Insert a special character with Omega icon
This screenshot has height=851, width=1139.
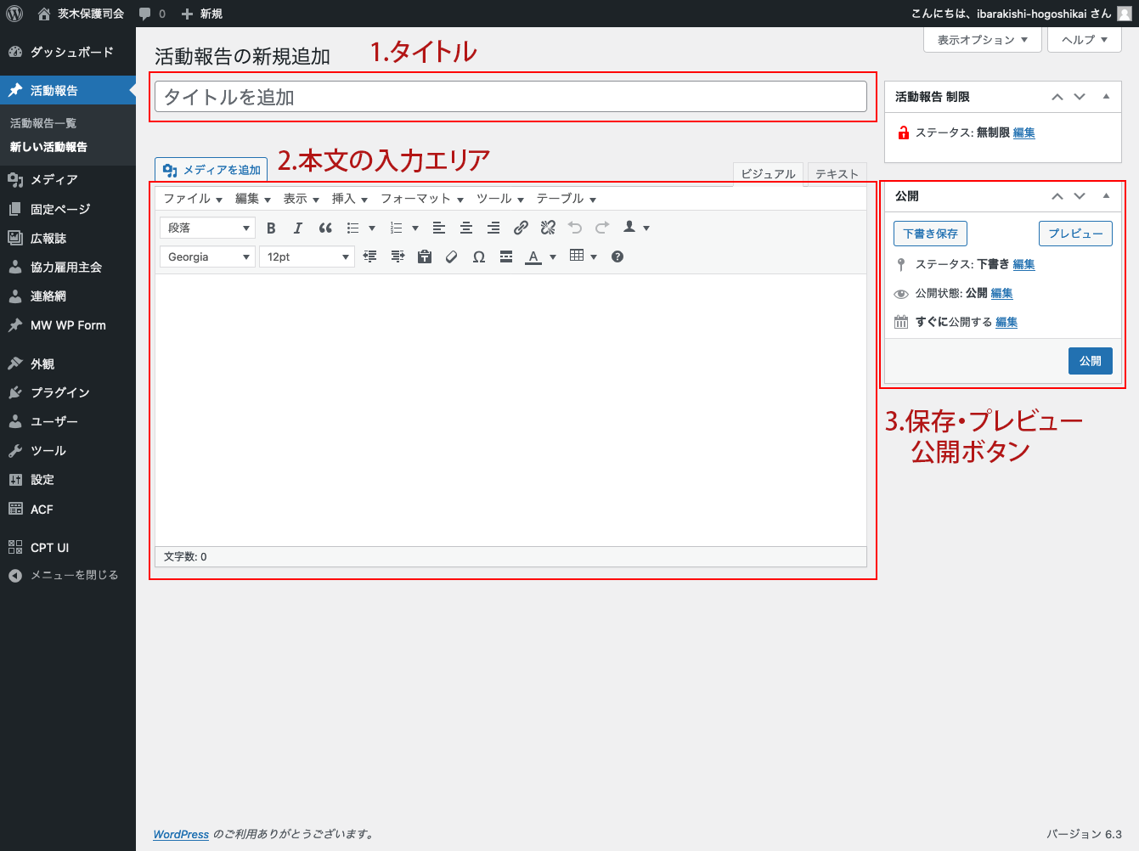pyautogui.click(x=479, y=256)
